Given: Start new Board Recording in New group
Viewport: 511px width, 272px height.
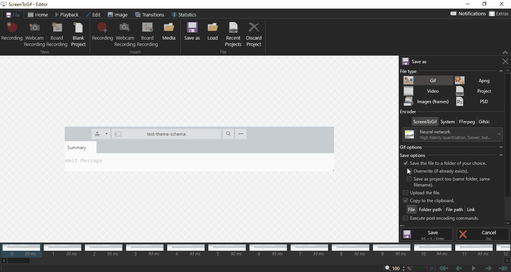Looking at the screenshot, I should (57, 34).
